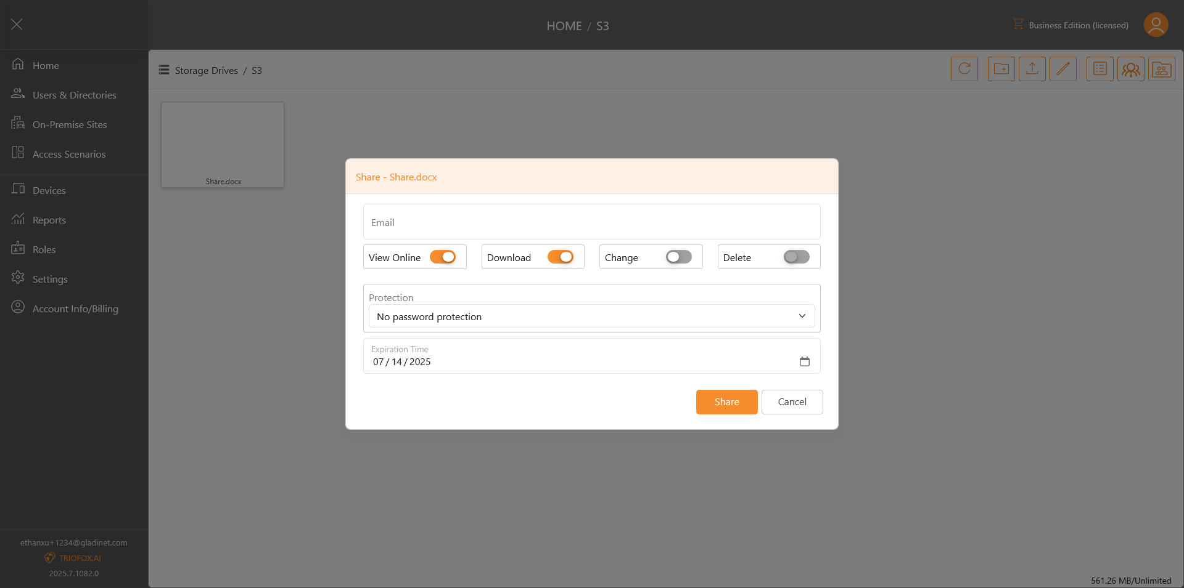Click the Roles badge icon
The height and width of the screenshot is (588, 1184).
click(x=18, y=248)
